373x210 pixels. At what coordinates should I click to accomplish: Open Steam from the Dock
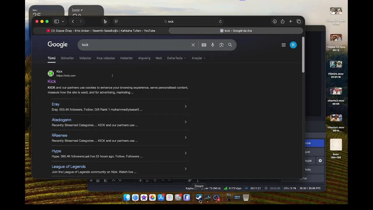199,198
